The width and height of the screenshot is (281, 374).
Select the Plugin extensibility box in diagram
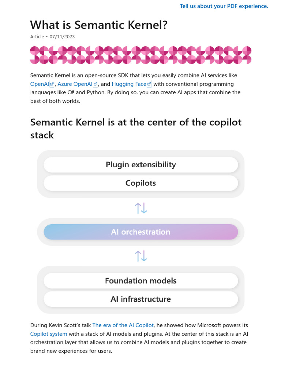[141, 165]
